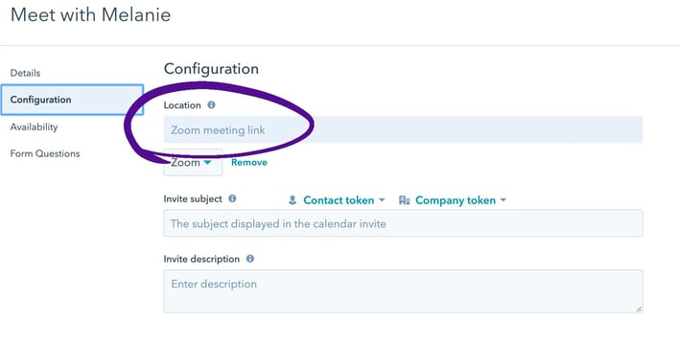Viewport: 679px width, 347px height.
Task: Open the Details section
Action: [x=25, y=73]
